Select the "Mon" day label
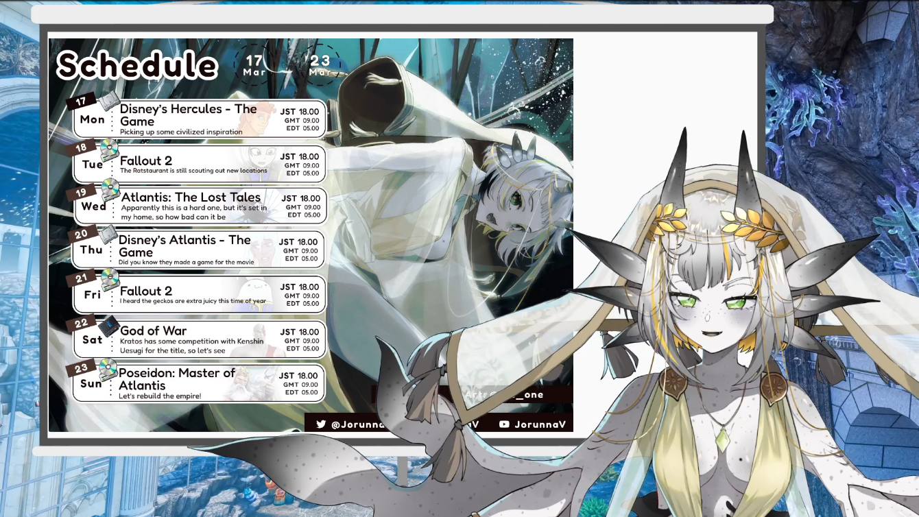919x517 pixels. [x=93, y=119]
